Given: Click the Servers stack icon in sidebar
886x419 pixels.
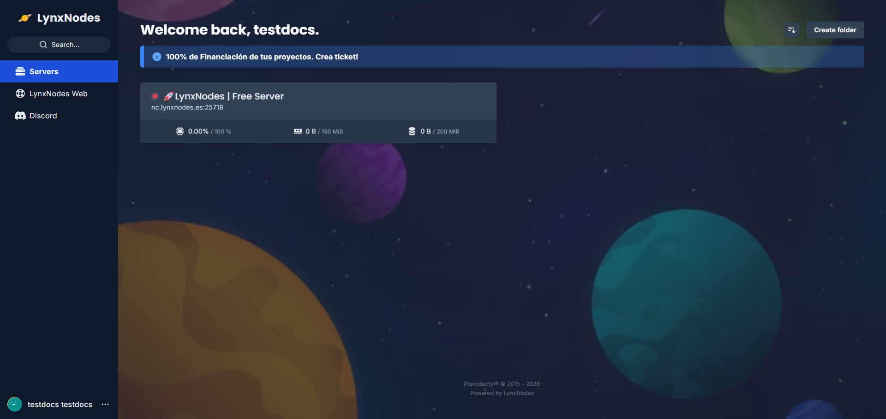Looking at the screenshot, I should pos(20,71).
